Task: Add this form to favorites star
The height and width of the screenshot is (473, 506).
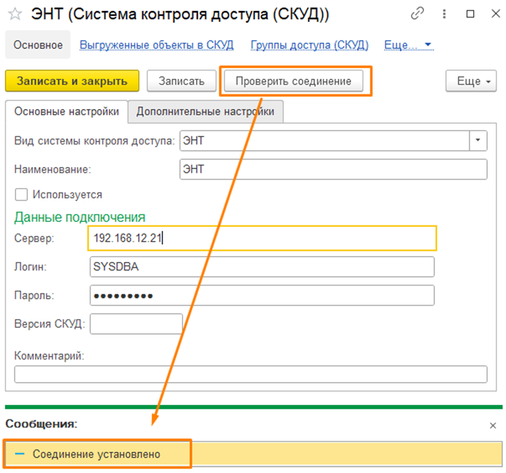Action: 14,14
